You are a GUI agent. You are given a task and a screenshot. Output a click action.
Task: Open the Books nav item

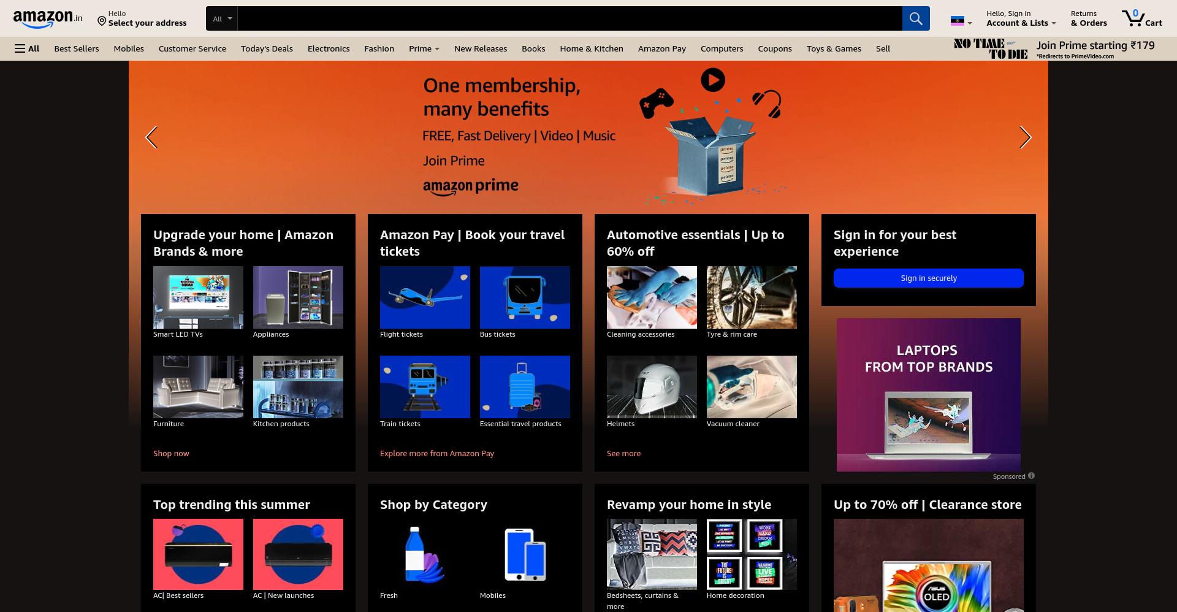(533, 48)
